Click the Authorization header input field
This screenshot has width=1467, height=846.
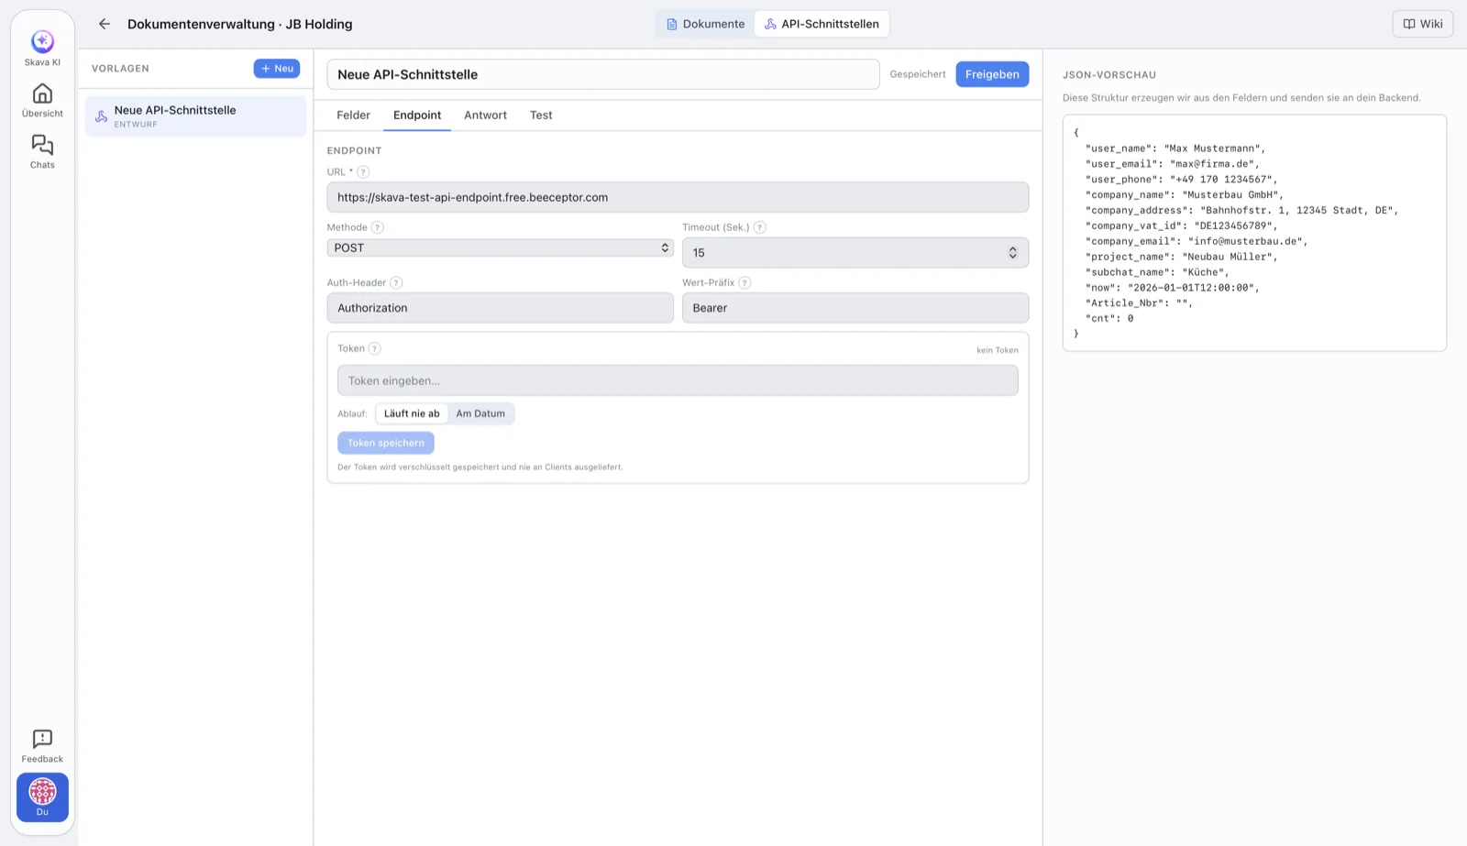(501, 308)
